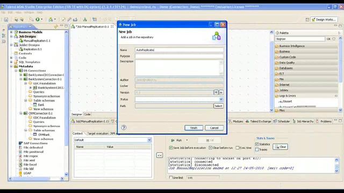Enable the Exec time checkbox
This screenshot has width=344, height=193.
tap(238, 148)
